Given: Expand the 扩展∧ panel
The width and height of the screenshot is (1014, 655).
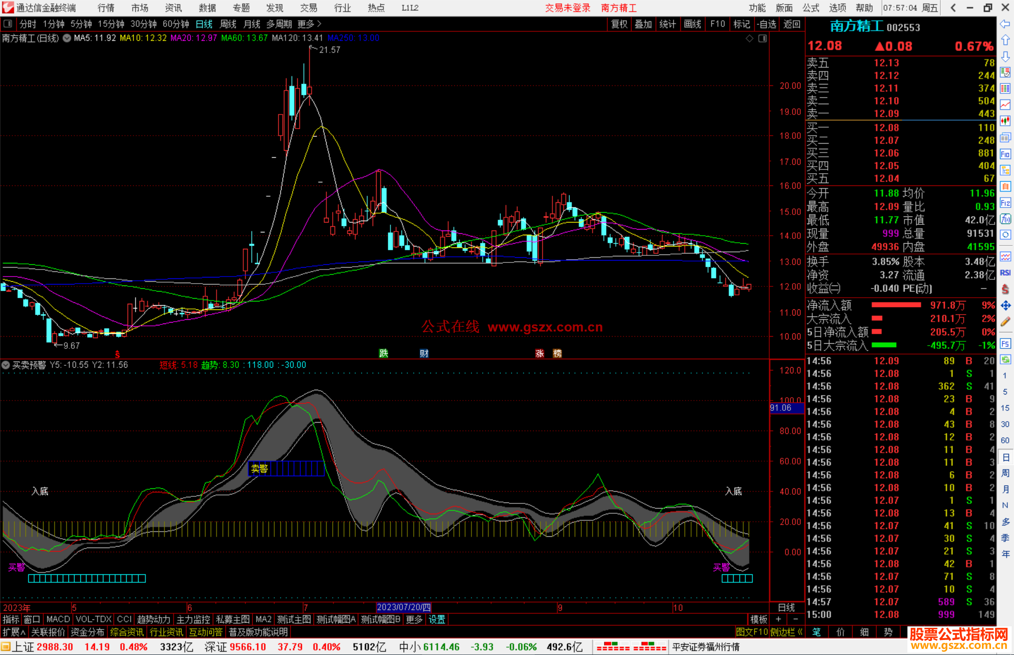Looking at the screenshot, I should coord(14,632).
